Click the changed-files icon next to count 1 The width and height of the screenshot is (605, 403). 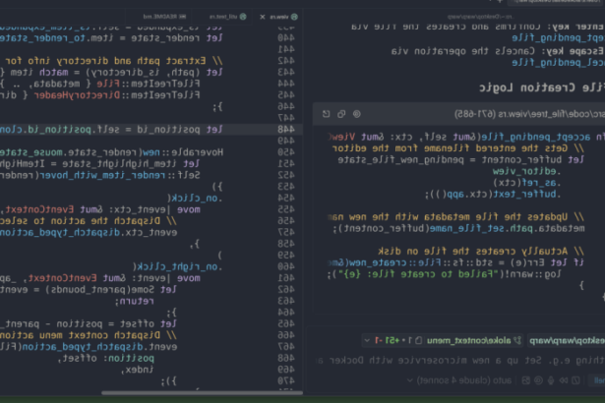(x=418, y=340)
